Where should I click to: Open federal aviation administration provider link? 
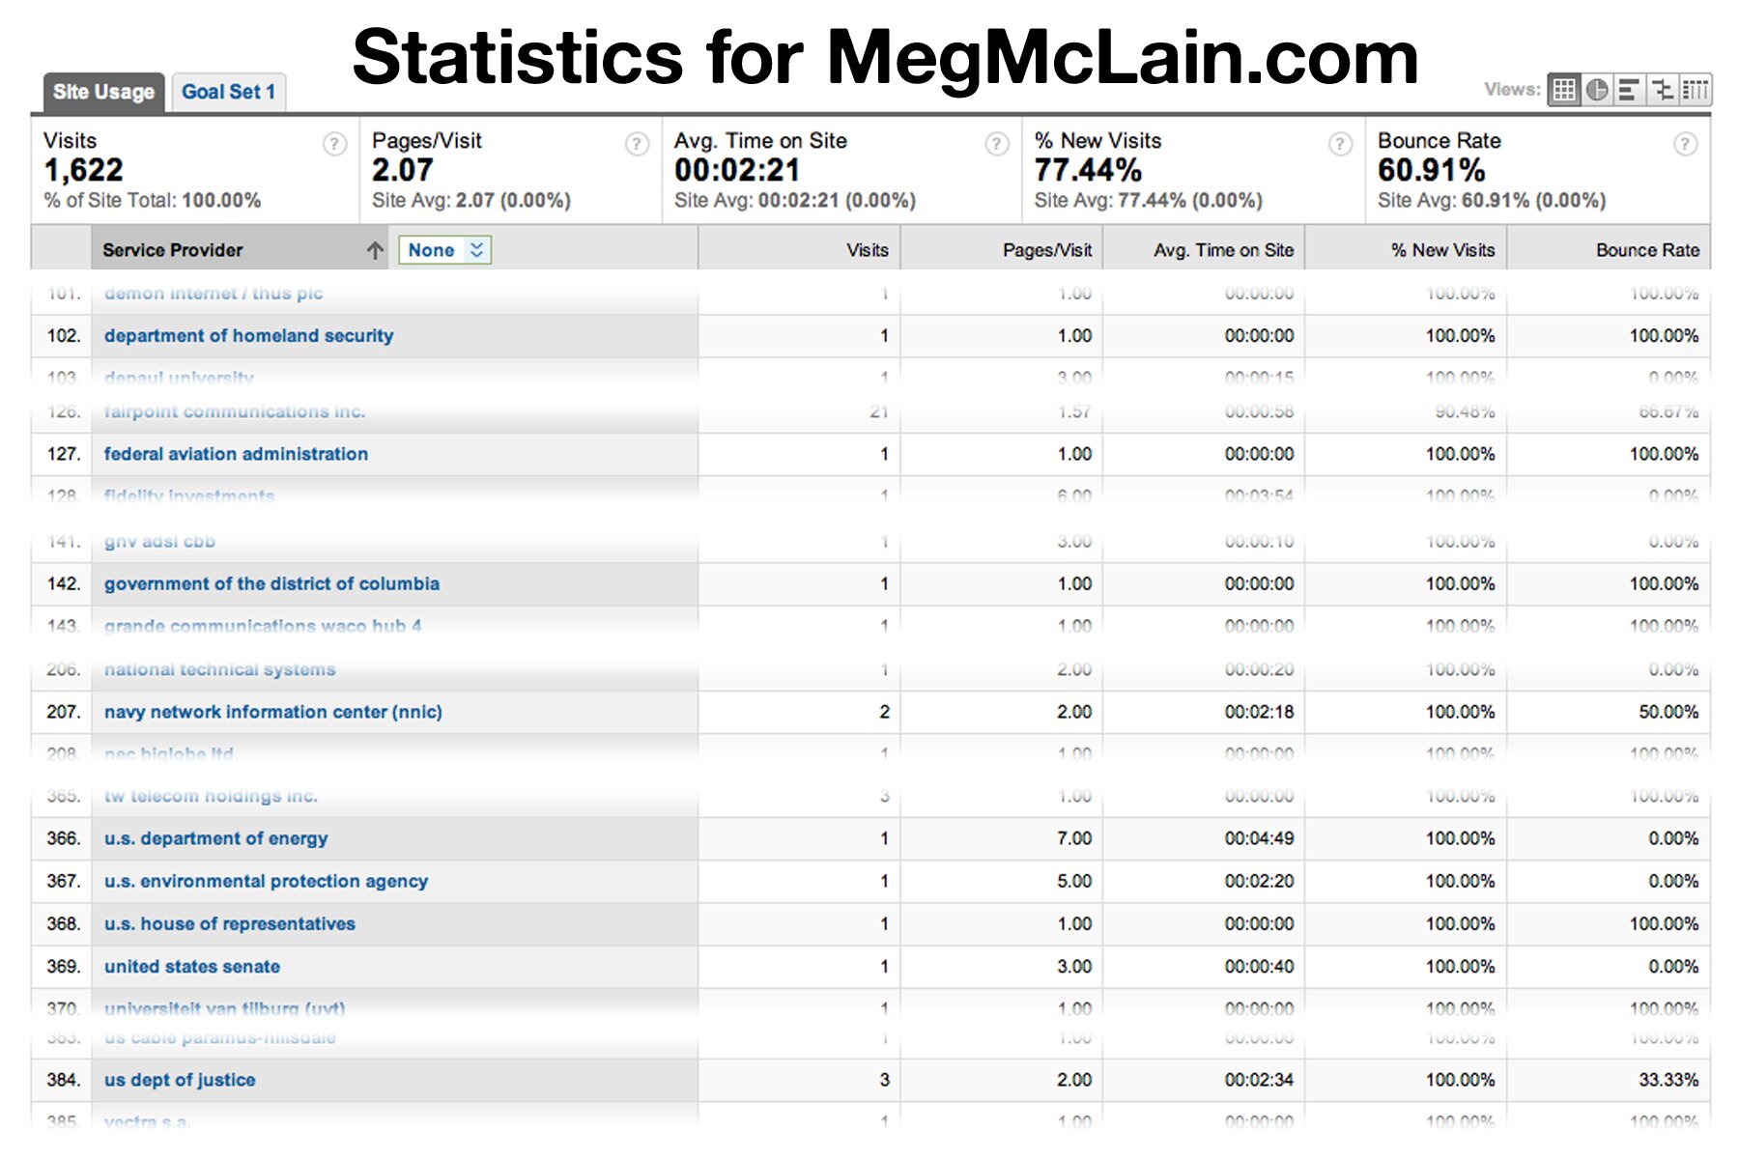(237, 454)
